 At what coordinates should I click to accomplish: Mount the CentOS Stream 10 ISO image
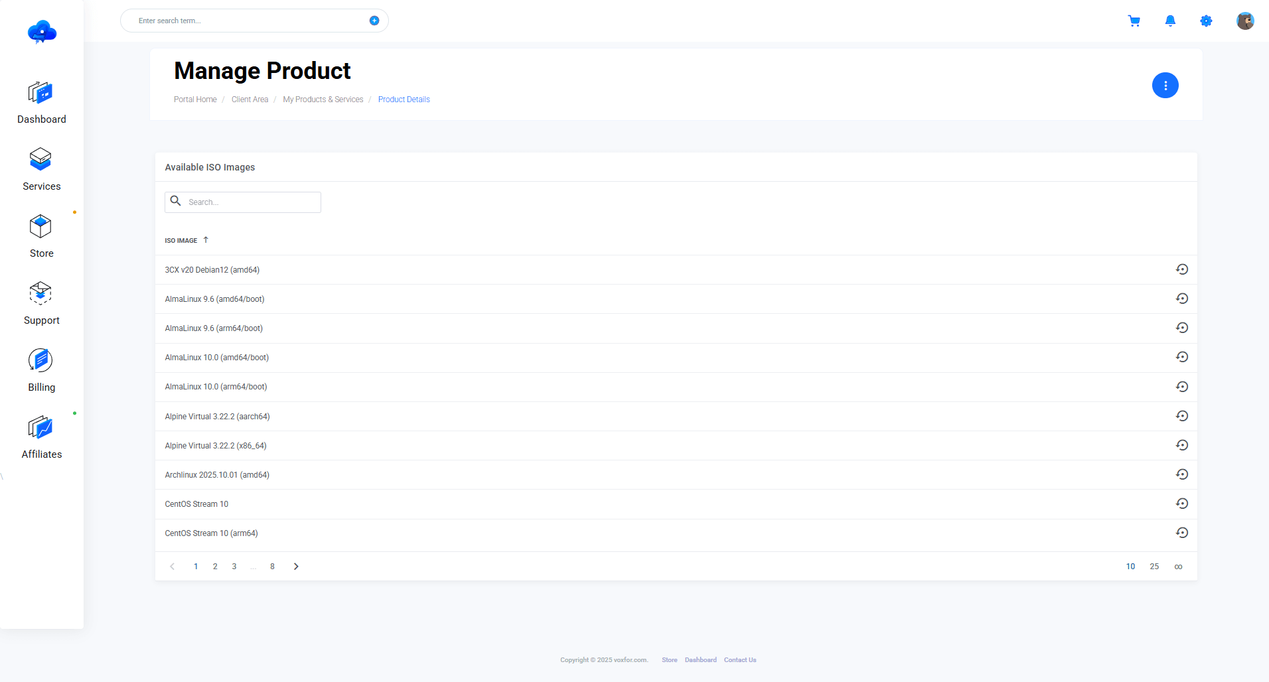1183,503
